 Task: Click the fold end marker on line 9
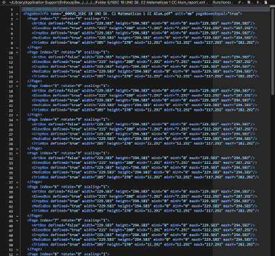(x=17, y=48)
